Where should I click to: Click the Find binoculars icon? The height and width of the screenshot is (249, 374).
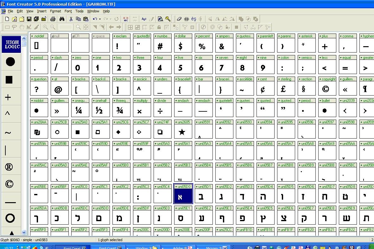(x=62, y=19)
